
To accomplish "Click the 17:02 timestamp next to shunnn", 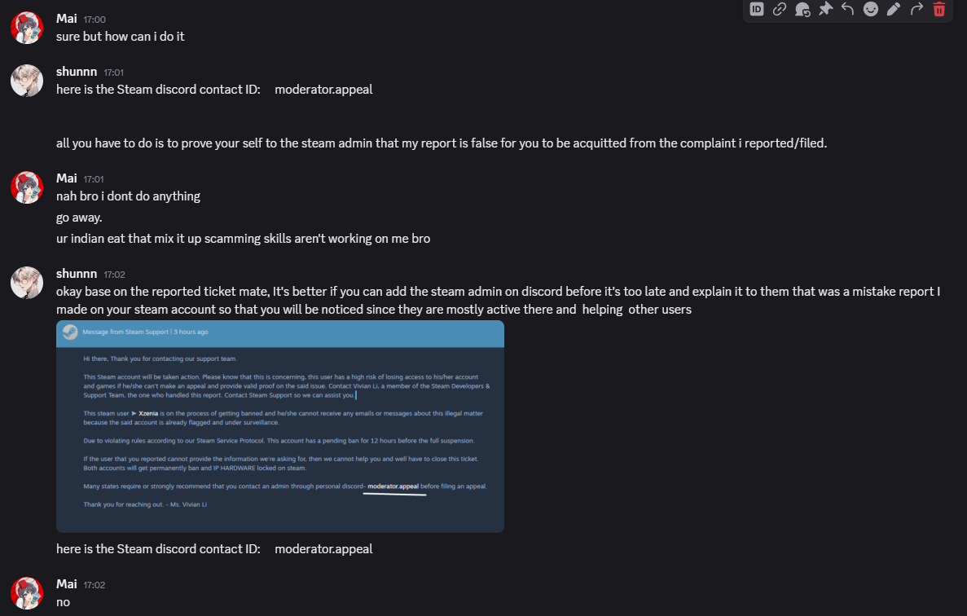I will pos(114,275).
